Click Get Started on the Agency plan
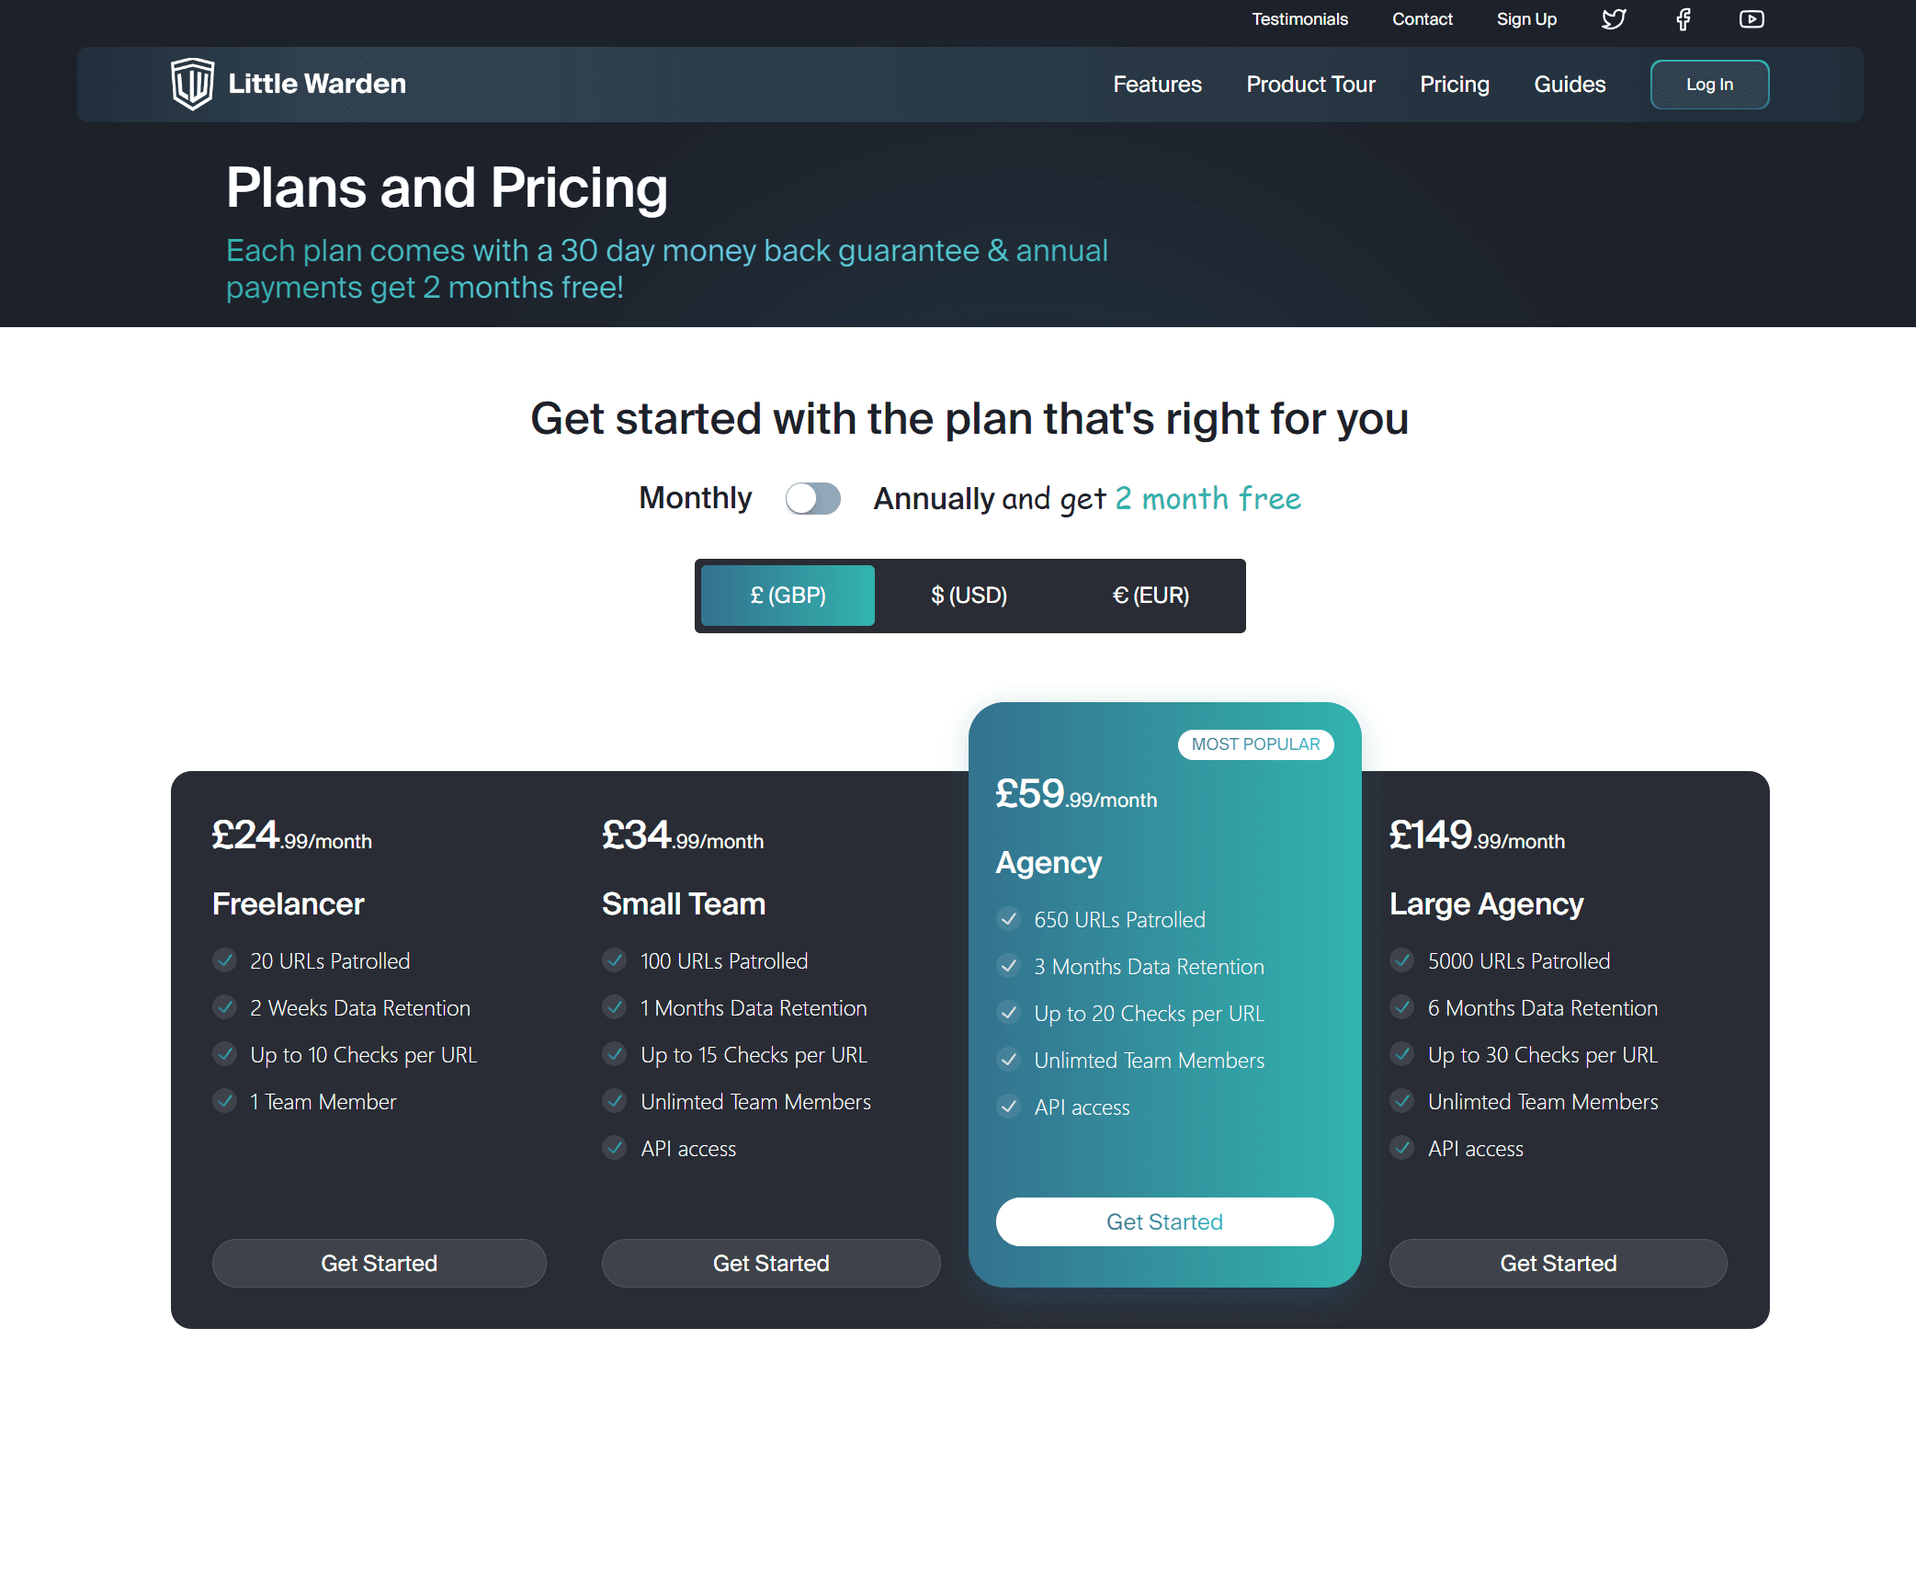 tap(1164, 1221)
